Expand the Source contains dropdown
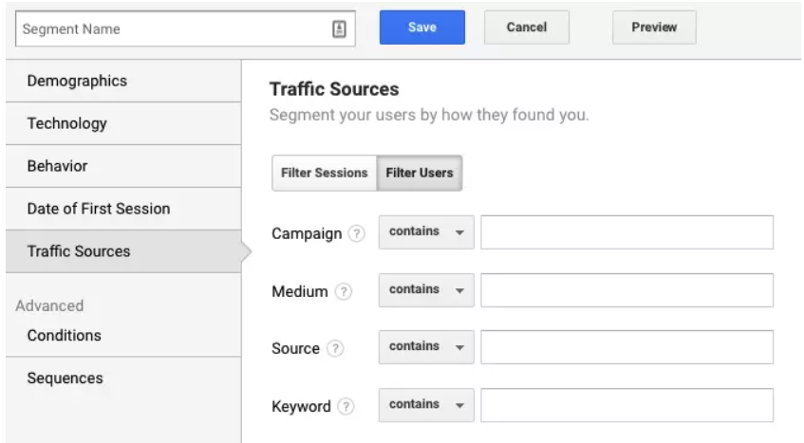The image size is (804, 443). coord(425,347)
